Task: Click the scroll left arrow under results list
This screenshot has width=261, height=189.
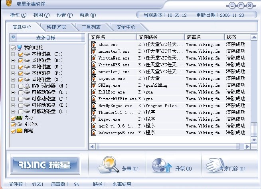Action: (92, 147)
